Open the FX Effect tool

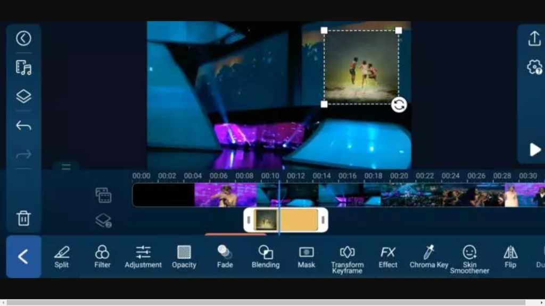[x=388, y=257]
